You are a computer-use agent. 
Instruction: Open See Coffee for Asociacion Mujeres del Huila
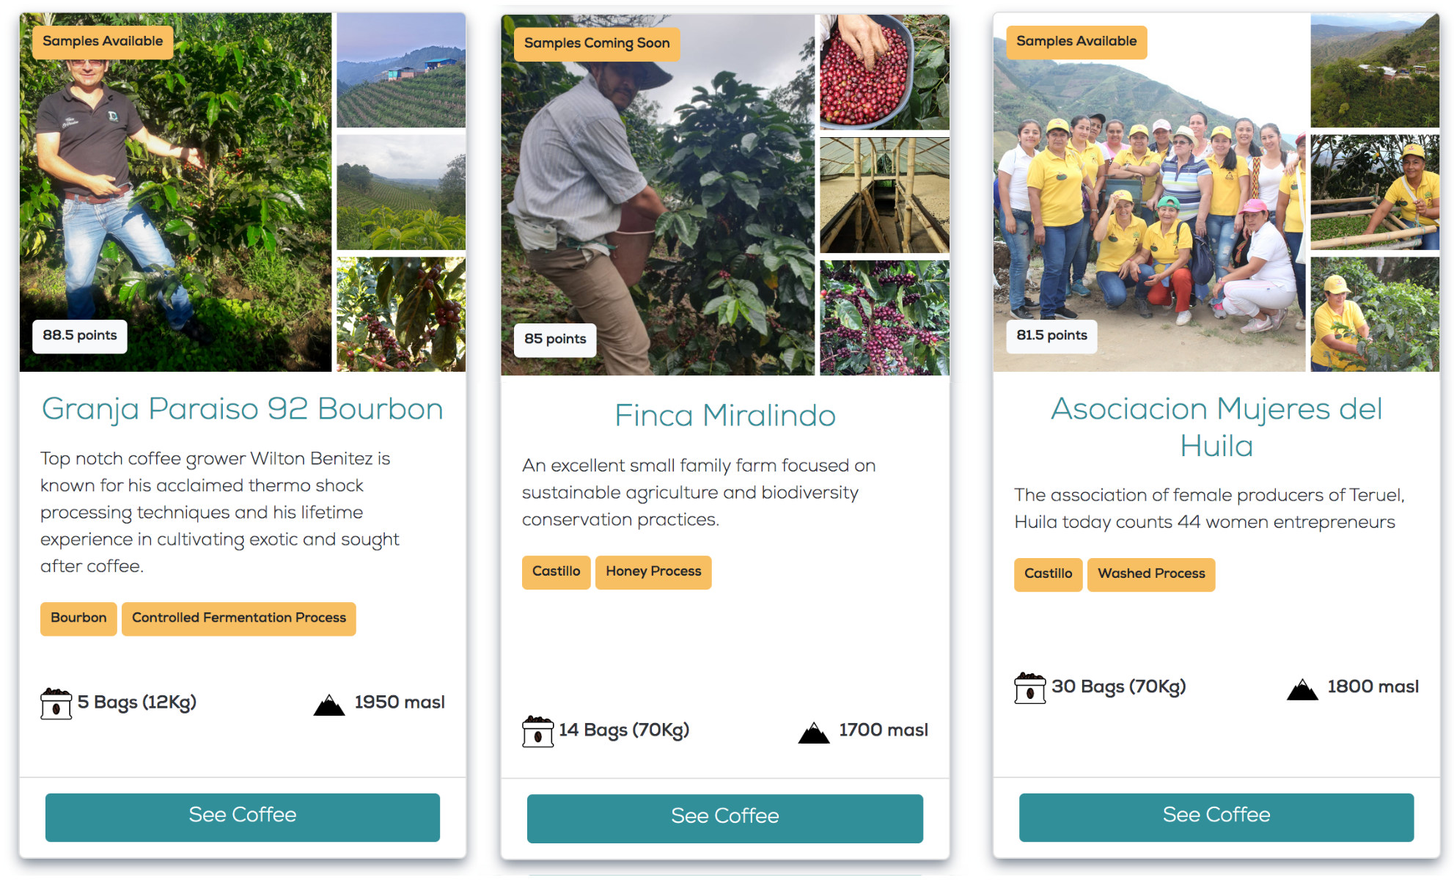pyautogui.click(x=1216, y=817)
